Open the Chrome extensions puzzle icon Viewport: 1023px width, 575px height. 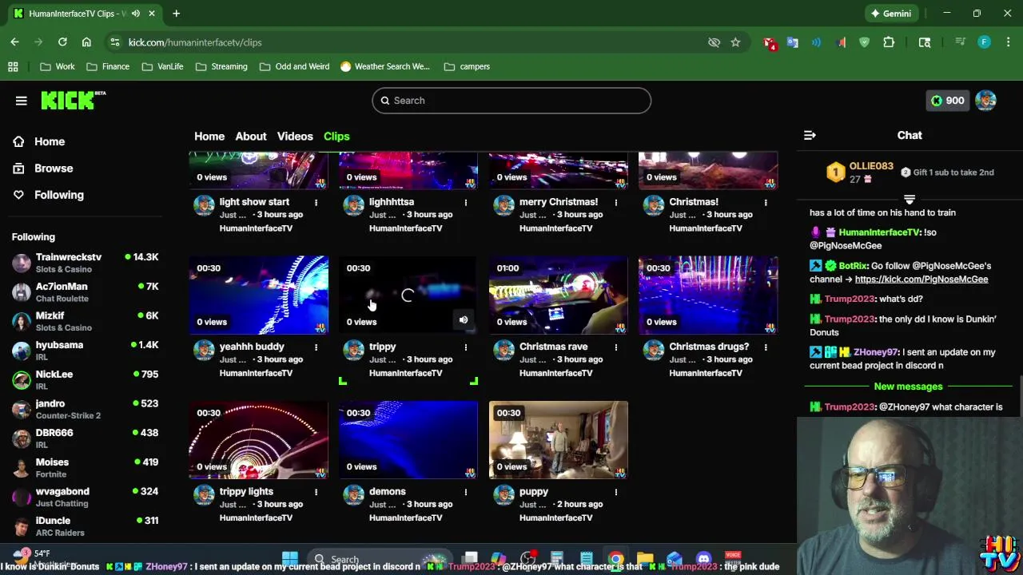click(x=889, y=42)
